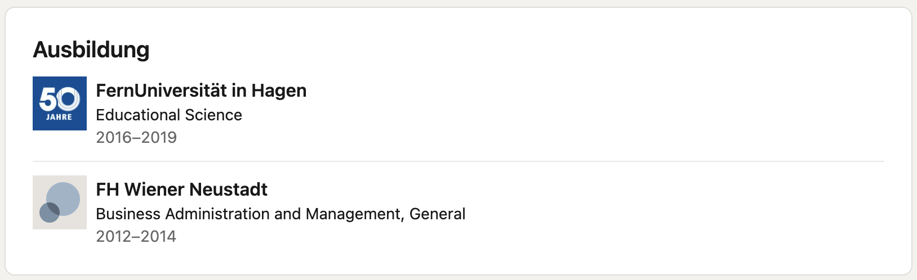Click the small dark circle in placeholder logo
This screenshot has height=280, width=917.
tap(50, 213)
